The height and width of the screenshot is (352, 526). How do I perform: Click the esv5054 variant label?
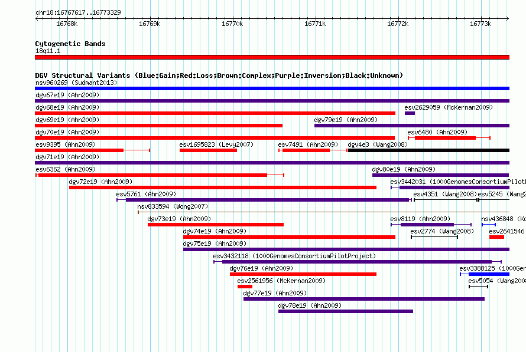[x=497, y=281]
